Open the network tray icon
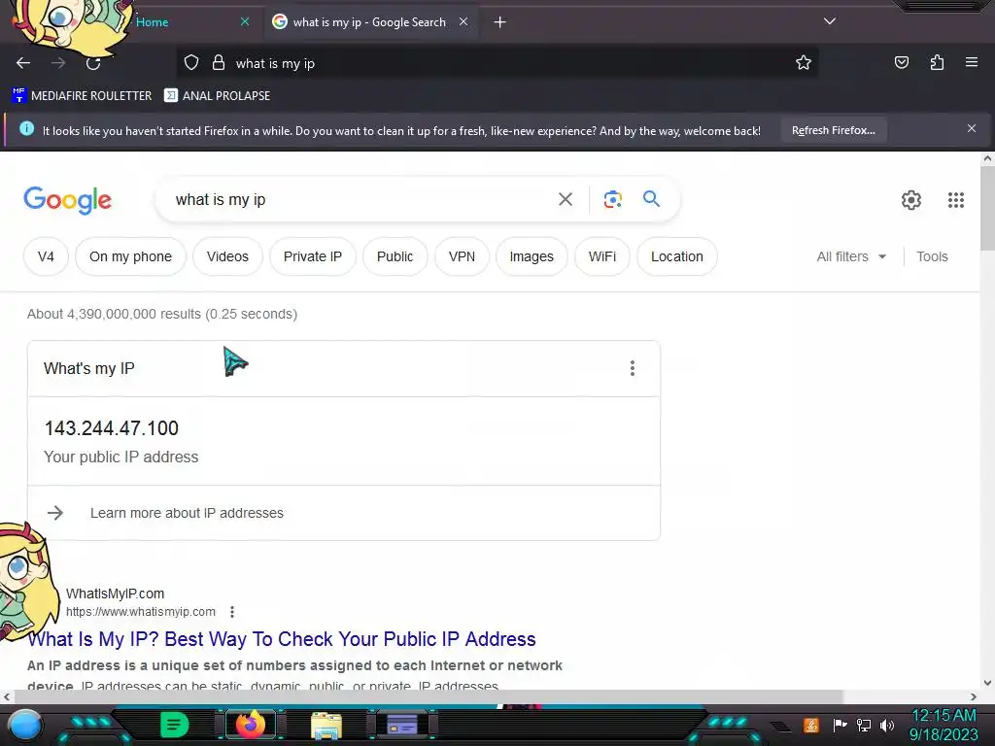The width and height of the screenshot is (995, 746). pos(864,725)
